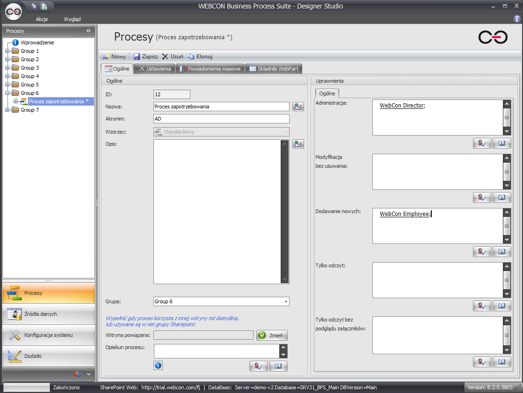The image size is (523, 393).
Task: Click the help info icon in the title bar corner
Action: [x=517, y=19]
